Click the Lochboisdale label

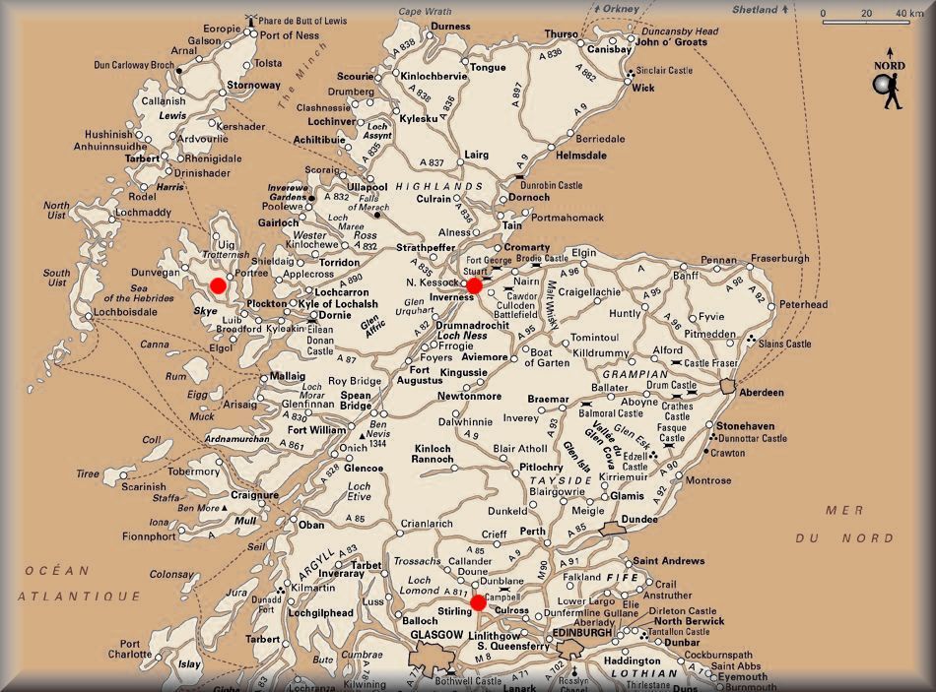click(125, 311)
